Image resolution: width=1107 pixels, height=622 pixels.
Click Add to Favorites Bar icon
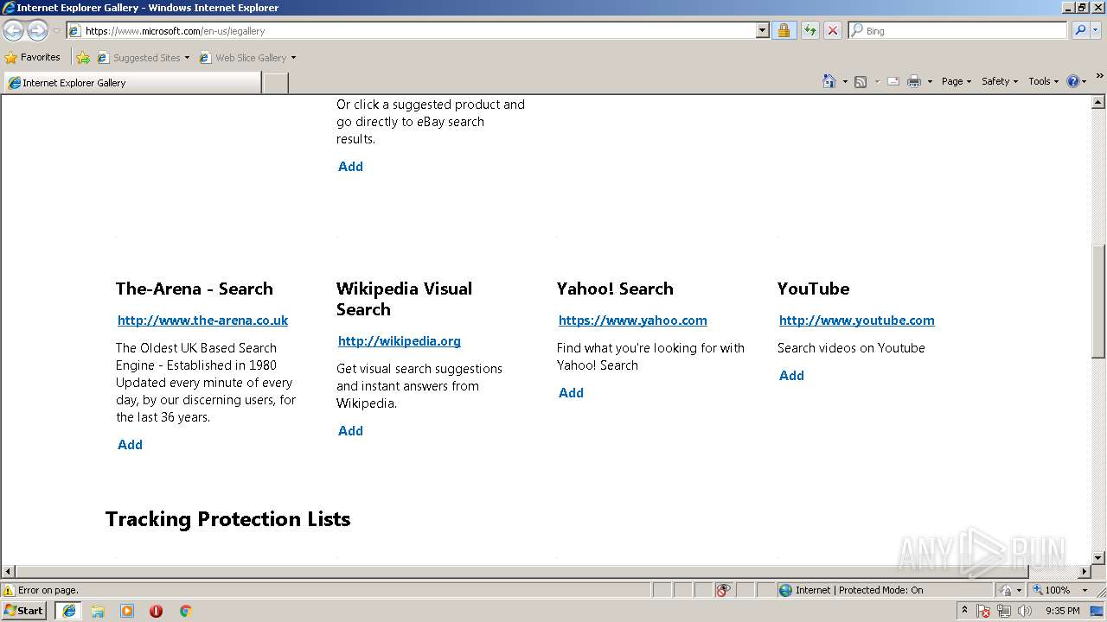click(x=83, y=58)
